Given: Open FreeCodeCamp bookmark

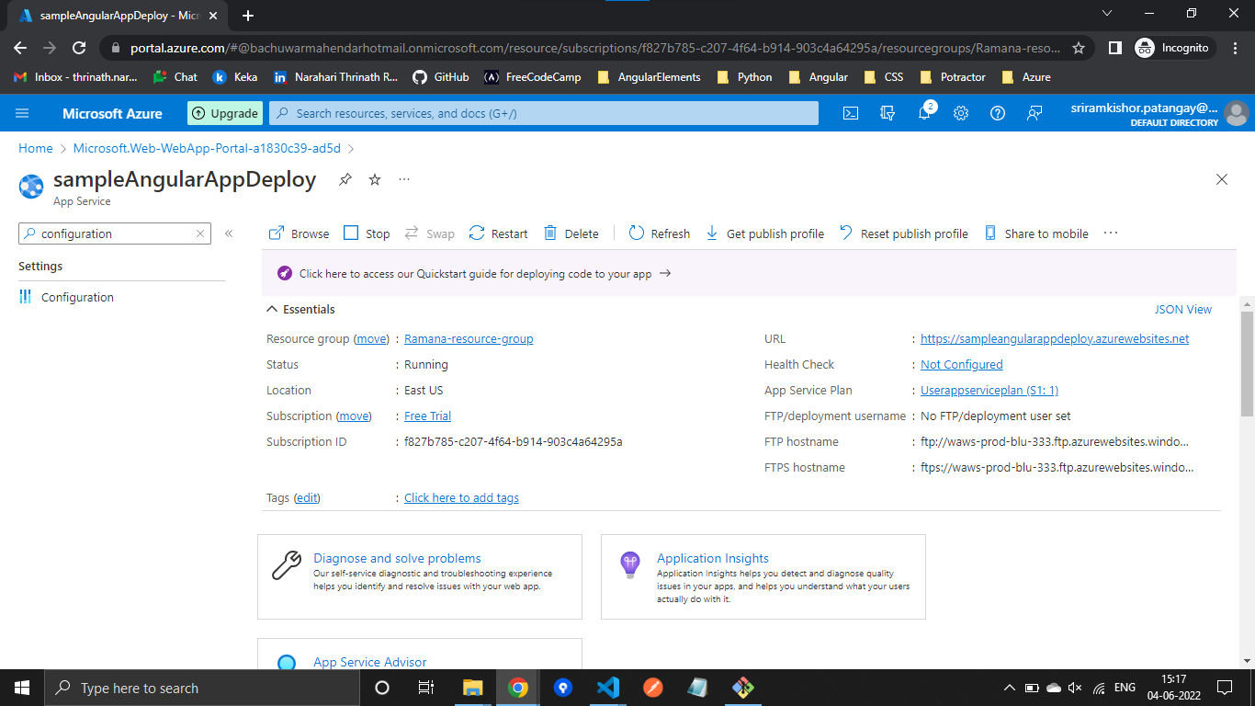Looking at the screenshot, I should [x=532, y=77].
